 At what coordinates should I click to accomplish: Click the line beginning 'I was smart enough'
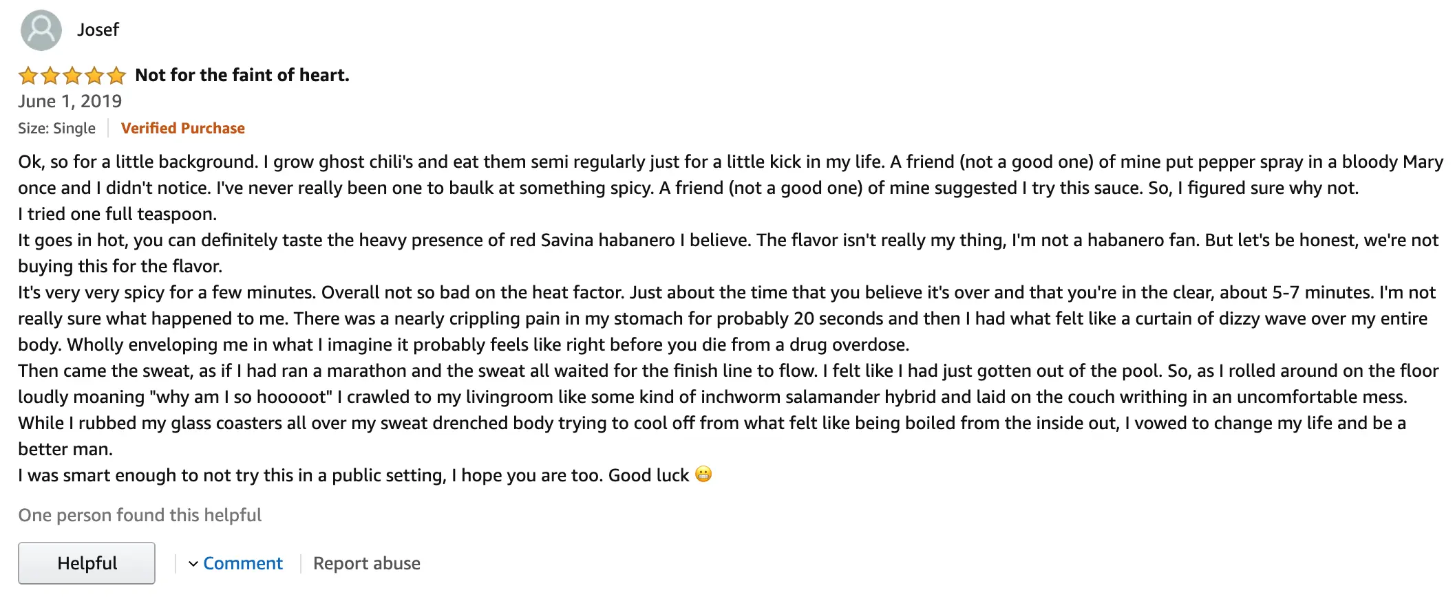tap(354, 475)
